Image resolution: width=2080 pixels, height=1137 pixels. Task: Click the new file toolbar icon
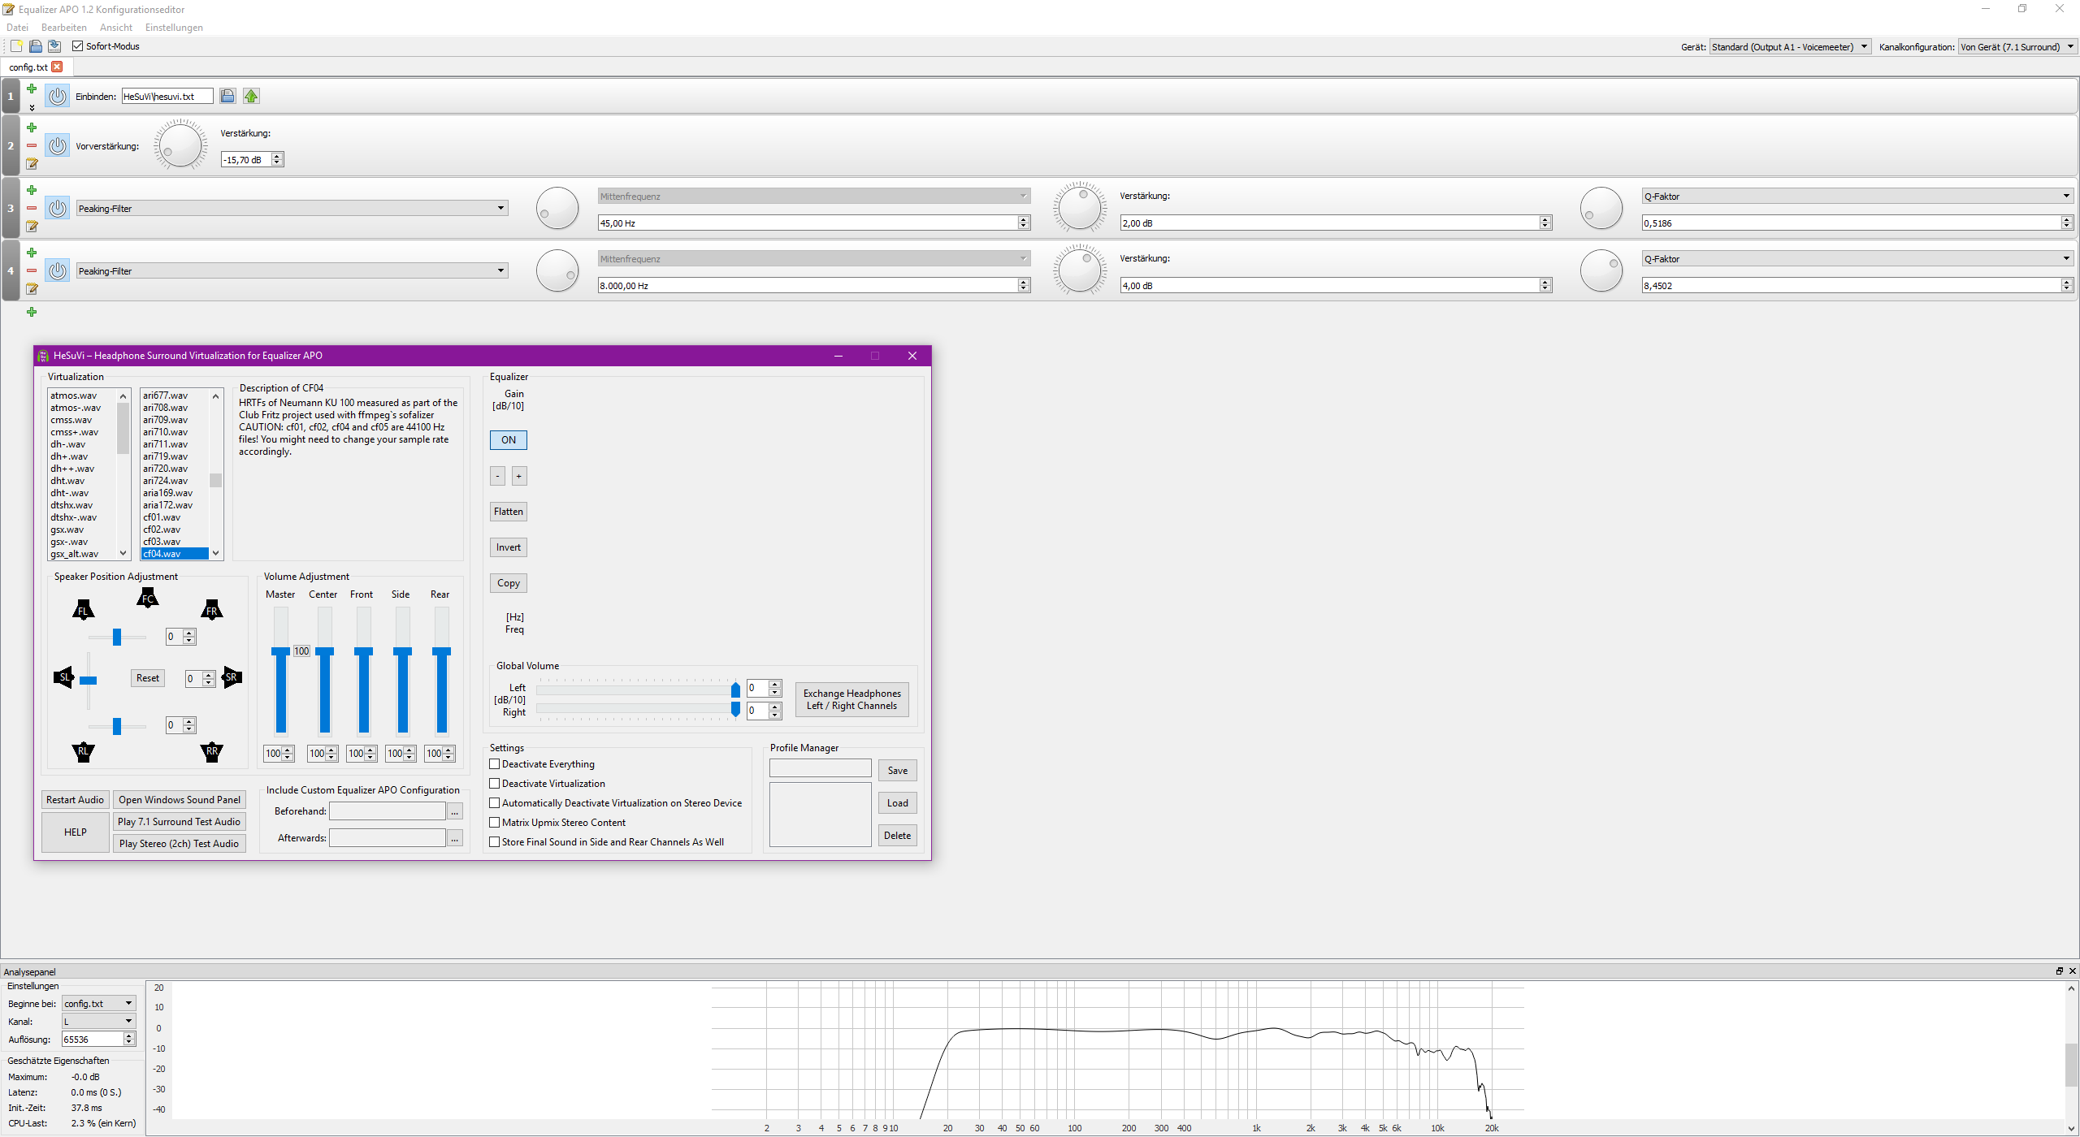point(16,46)
